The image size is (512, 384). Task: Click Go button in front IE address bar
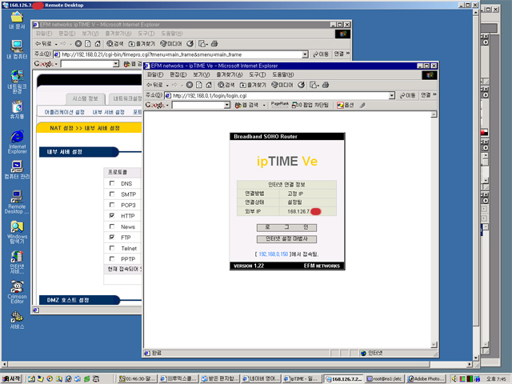(407, 95)
